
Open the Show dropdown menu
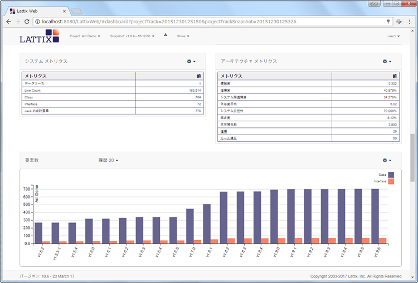(x=183, y=36)
